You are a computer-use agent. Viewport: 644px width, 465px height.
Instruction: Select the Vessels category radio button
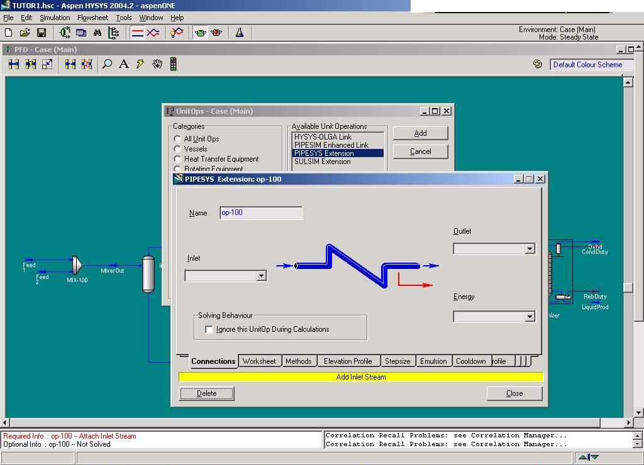[177, 148]
